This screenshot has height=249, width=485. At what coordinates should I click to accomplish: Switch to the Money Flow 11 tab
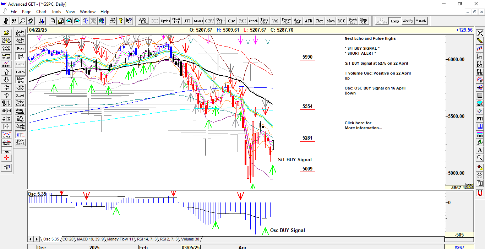click(x=120, y=239)
